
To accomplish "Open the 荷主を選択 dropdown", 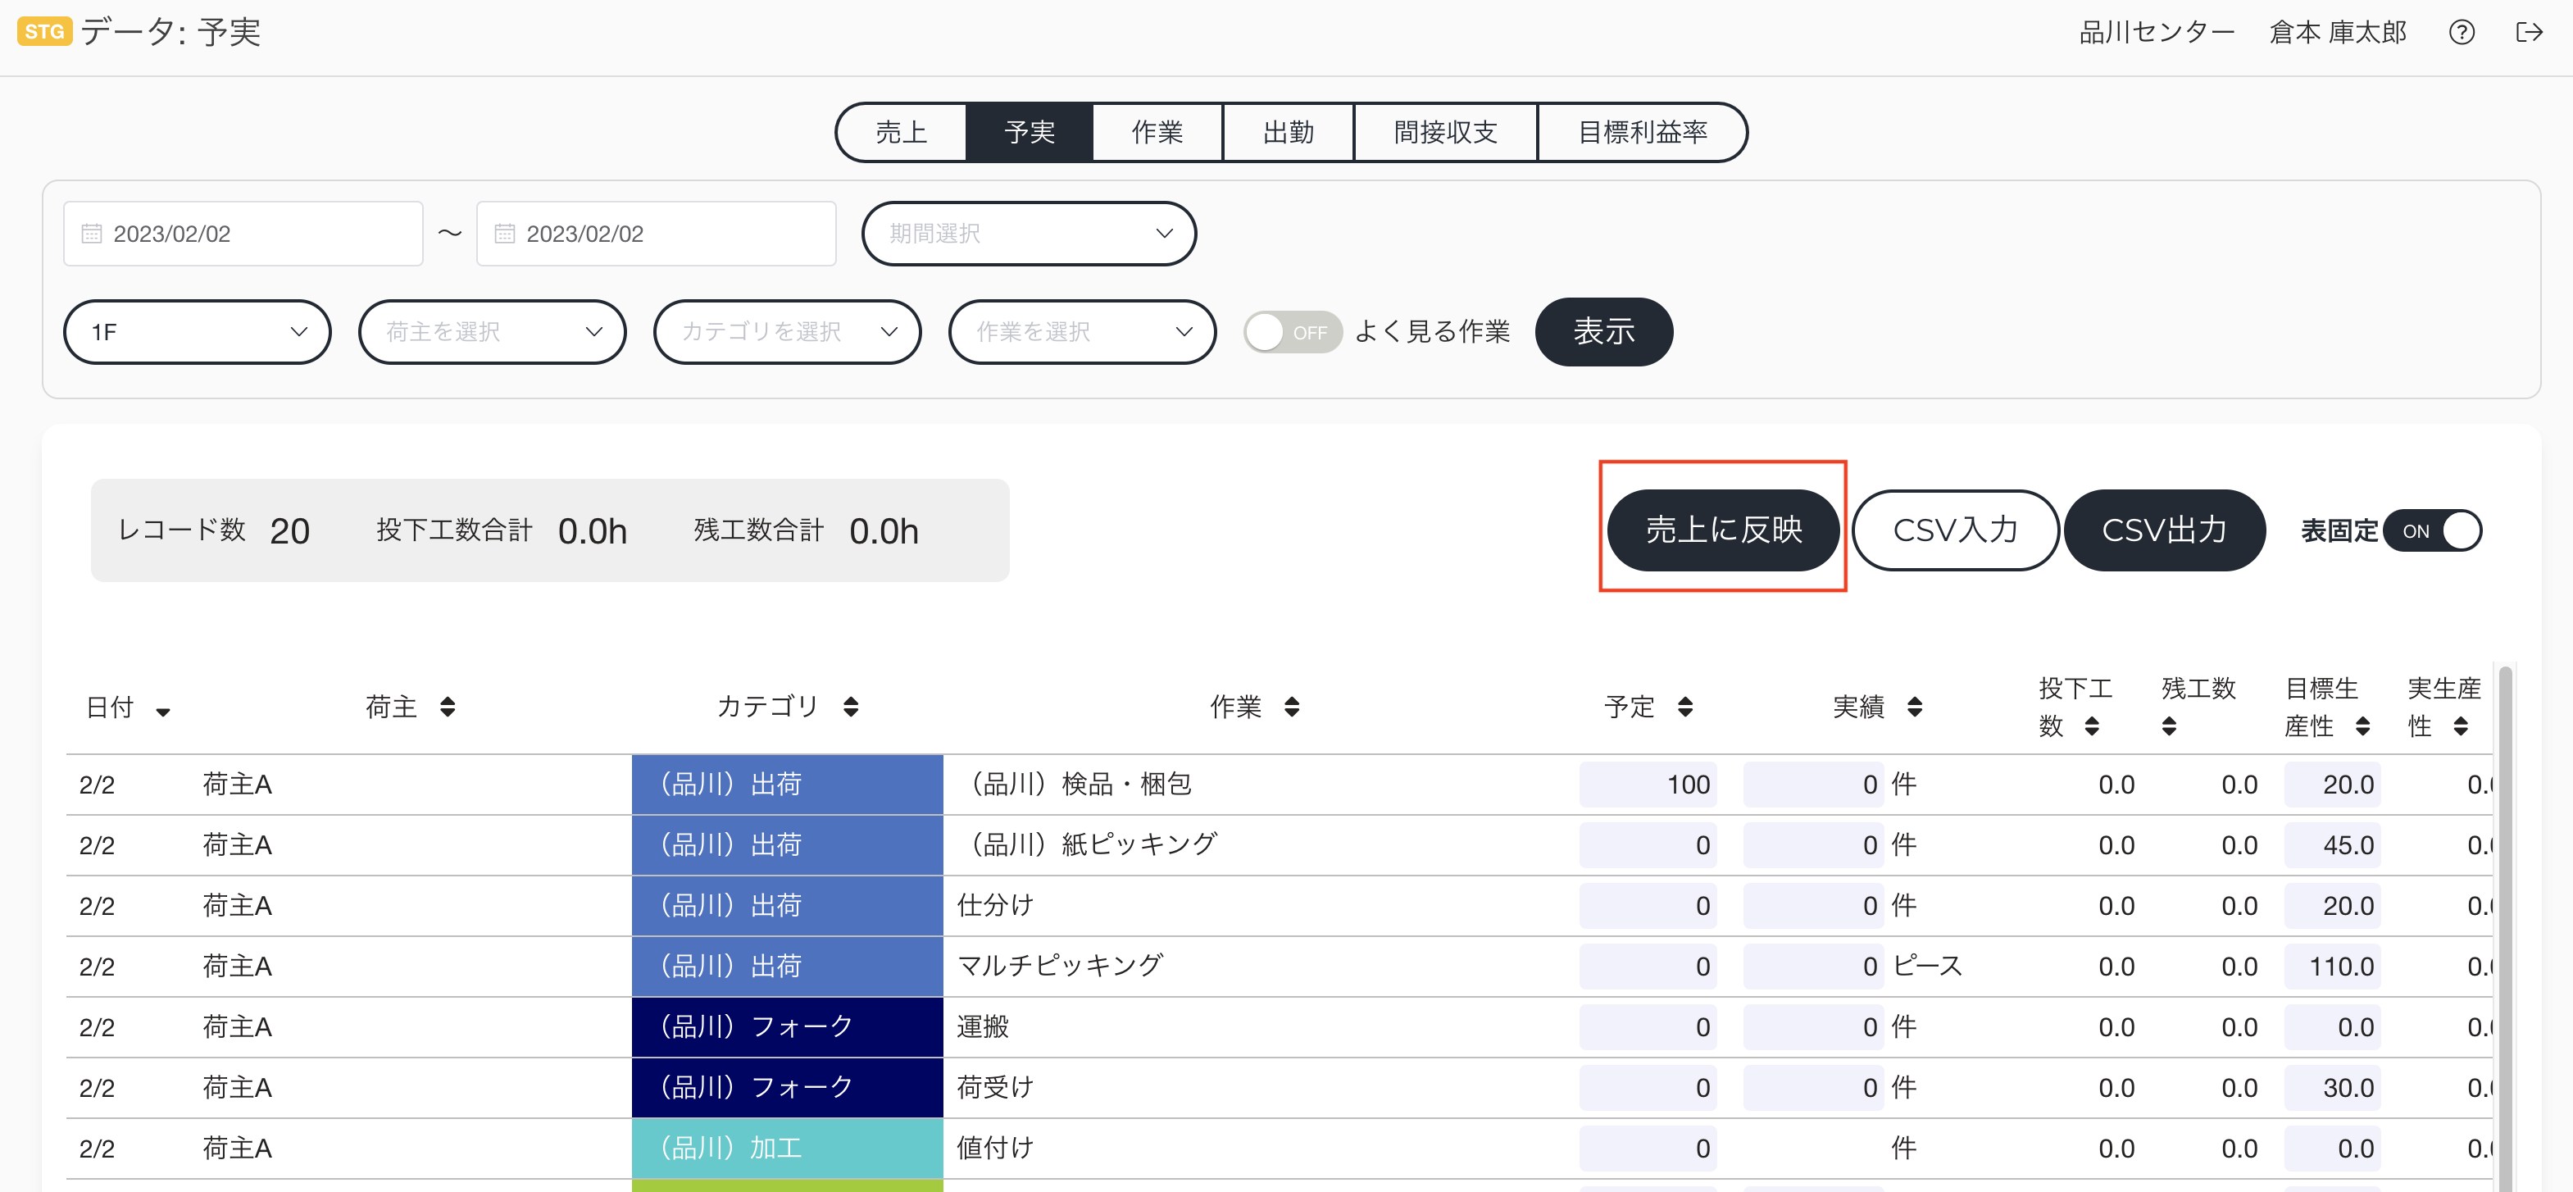I will (493, 332).
